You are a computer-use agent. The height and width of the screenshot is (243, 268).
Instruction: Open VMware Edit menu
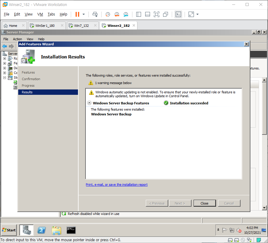coord(17,14)
